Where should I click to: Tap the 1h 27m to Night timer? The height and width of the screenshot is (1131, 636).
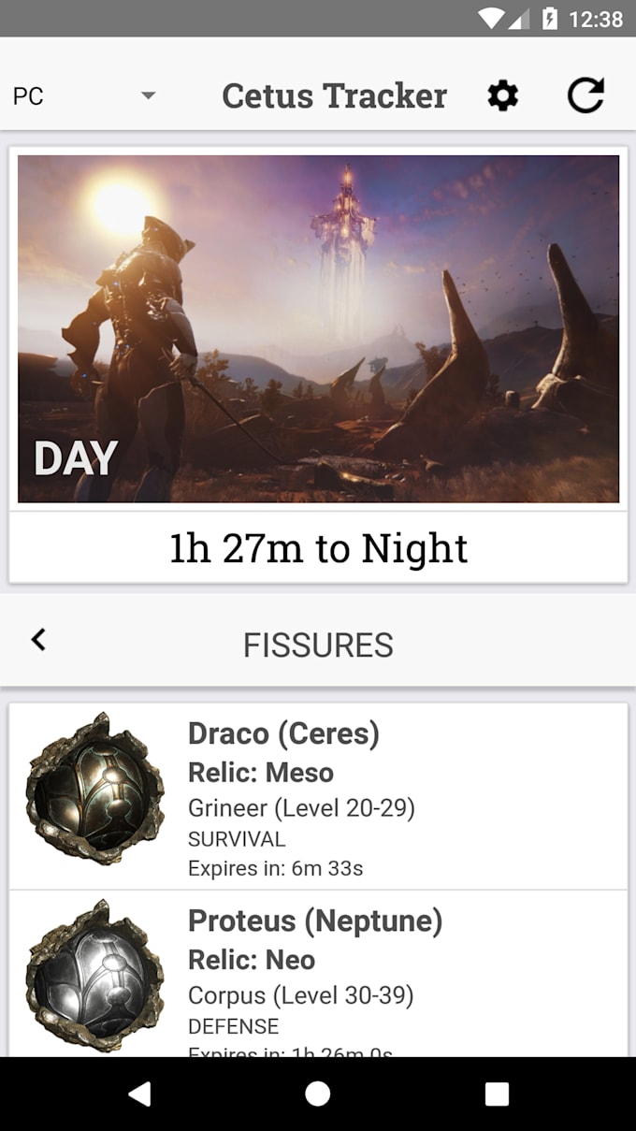click(318, 548)
